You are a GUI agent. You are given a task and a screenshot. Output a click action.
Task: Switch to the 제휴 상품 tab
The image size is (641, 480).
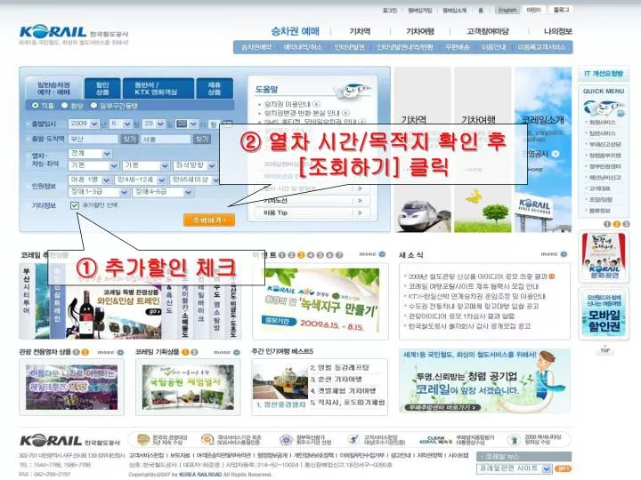(215, 88)
